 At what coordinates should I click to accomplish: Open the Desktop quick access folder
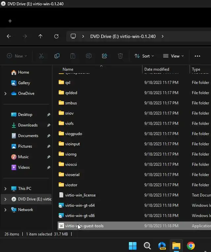tap(22, 115)
